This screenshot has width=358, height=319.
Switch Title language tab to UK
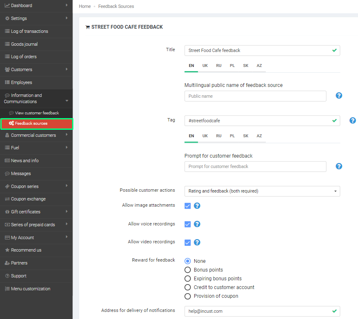tap(205, 66)
